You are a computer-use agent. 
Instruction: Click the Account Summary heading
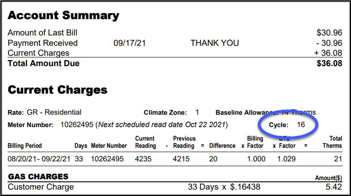63,16
